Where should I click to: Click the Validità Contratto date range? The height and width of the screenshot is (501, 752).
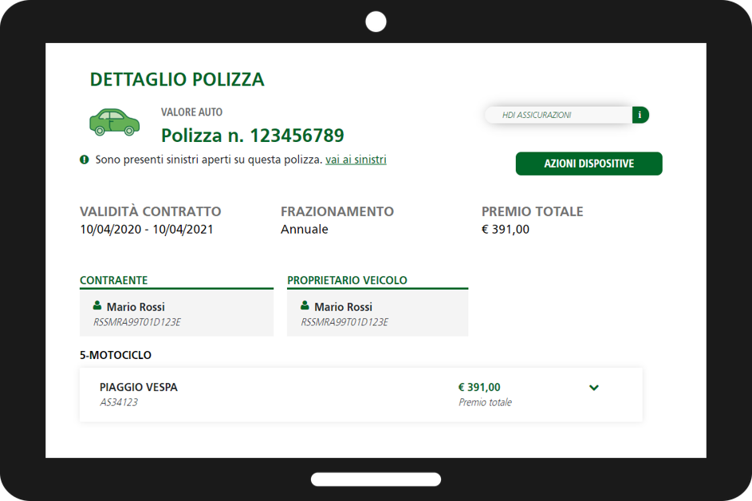[147, 230]
